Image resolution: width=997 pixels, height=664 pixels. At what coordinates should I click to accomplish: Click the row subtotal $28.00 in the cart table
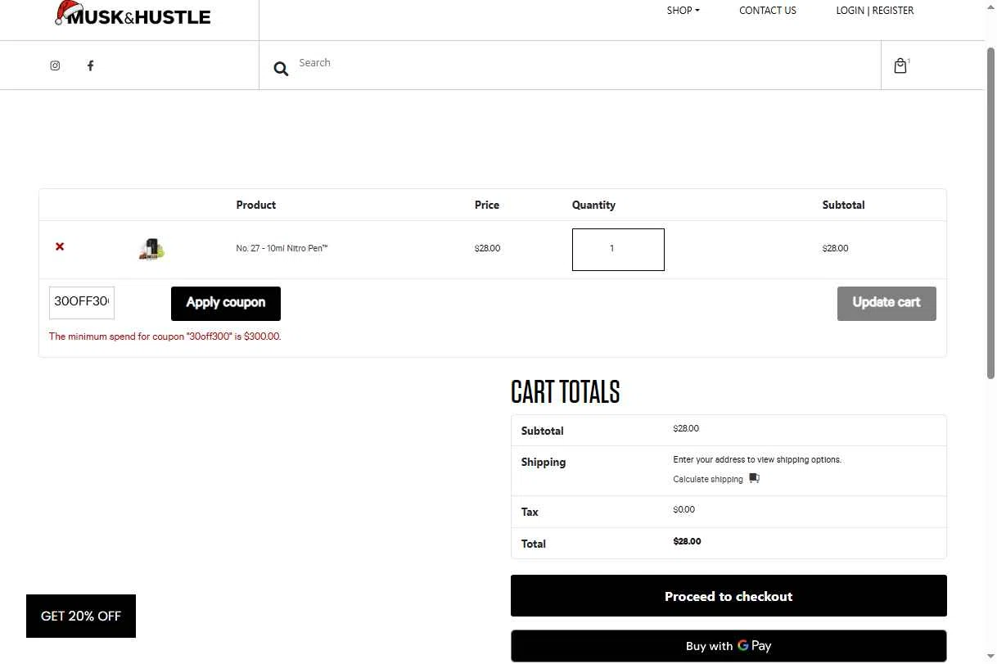click(x=835, y=248)
